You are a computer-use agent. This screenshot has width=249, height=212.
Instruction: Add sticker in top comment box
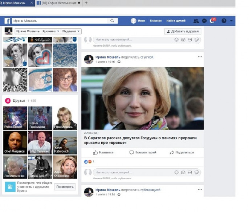[x=197, y=40]
